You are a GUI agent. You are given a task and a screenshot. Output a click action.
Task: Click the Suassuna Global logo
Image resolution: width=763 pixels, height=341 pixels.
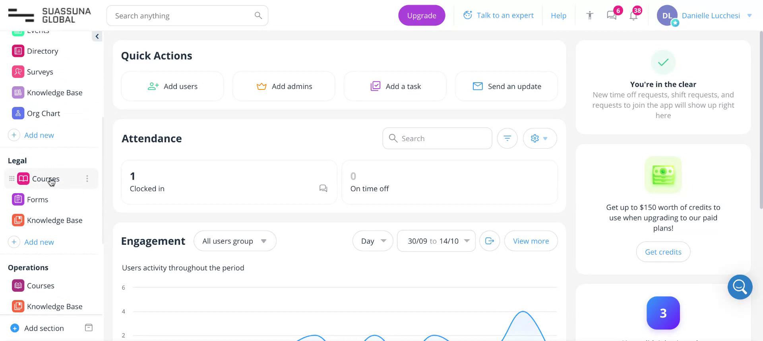(49, 15)
